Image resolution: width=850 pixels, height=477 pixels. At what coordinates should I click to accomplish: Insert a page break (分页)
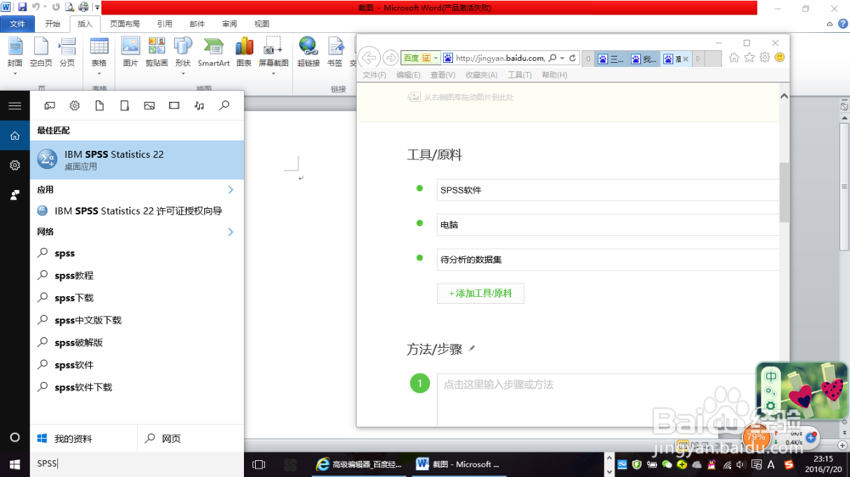(67, 53)
